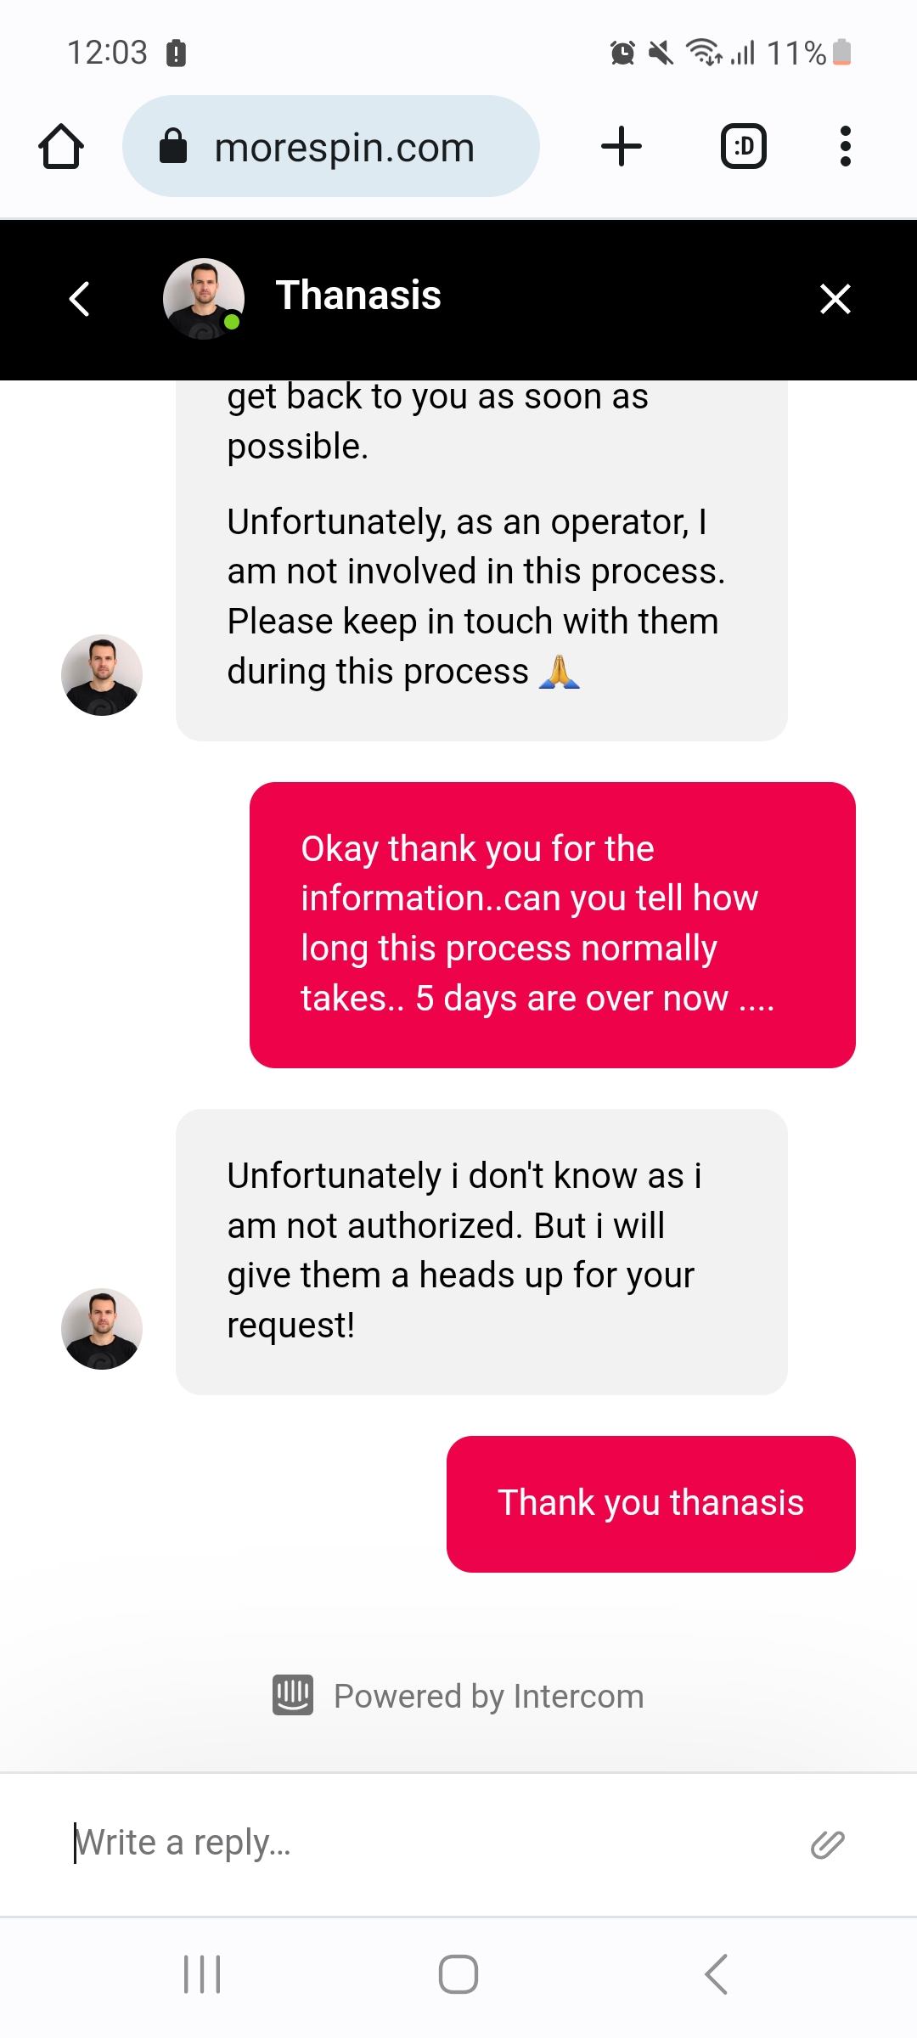
Task: Open the Powered by Intercom link
Action: point(458,1696)
